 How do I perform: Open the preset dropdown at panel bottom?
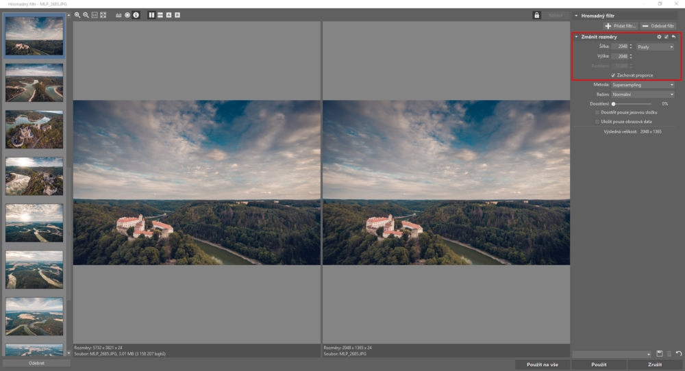(612, 354)
